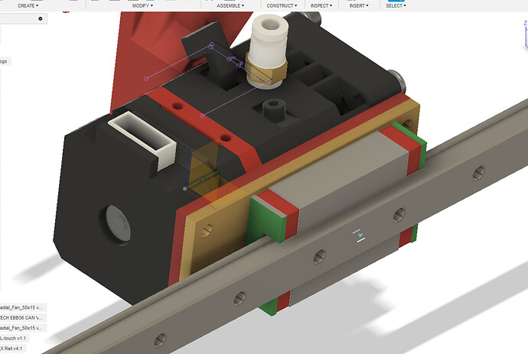Open the CREATE dropdown menu

tap(28, 5)
